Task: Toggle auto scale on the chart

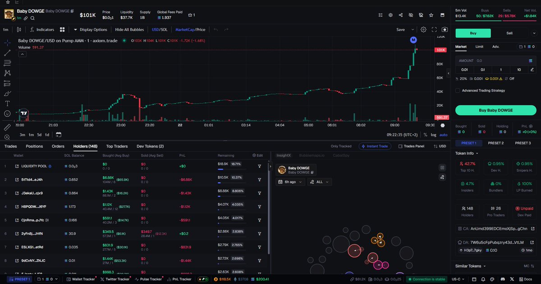Action: [x=443, y=135]
